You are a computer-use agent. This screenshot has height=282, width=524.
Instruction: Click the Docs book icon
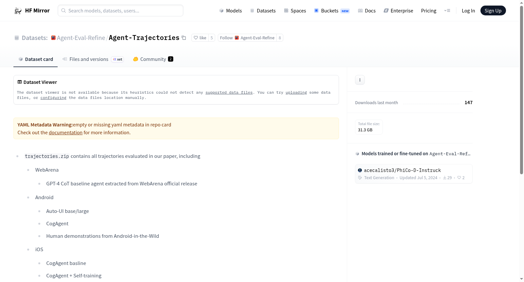[360, 11]
